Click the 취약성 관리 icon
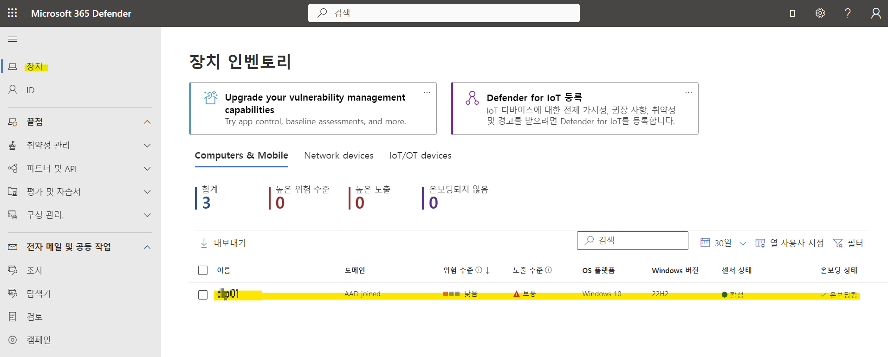The width and height of the screenshot is (888, 357). pos(13,146)
